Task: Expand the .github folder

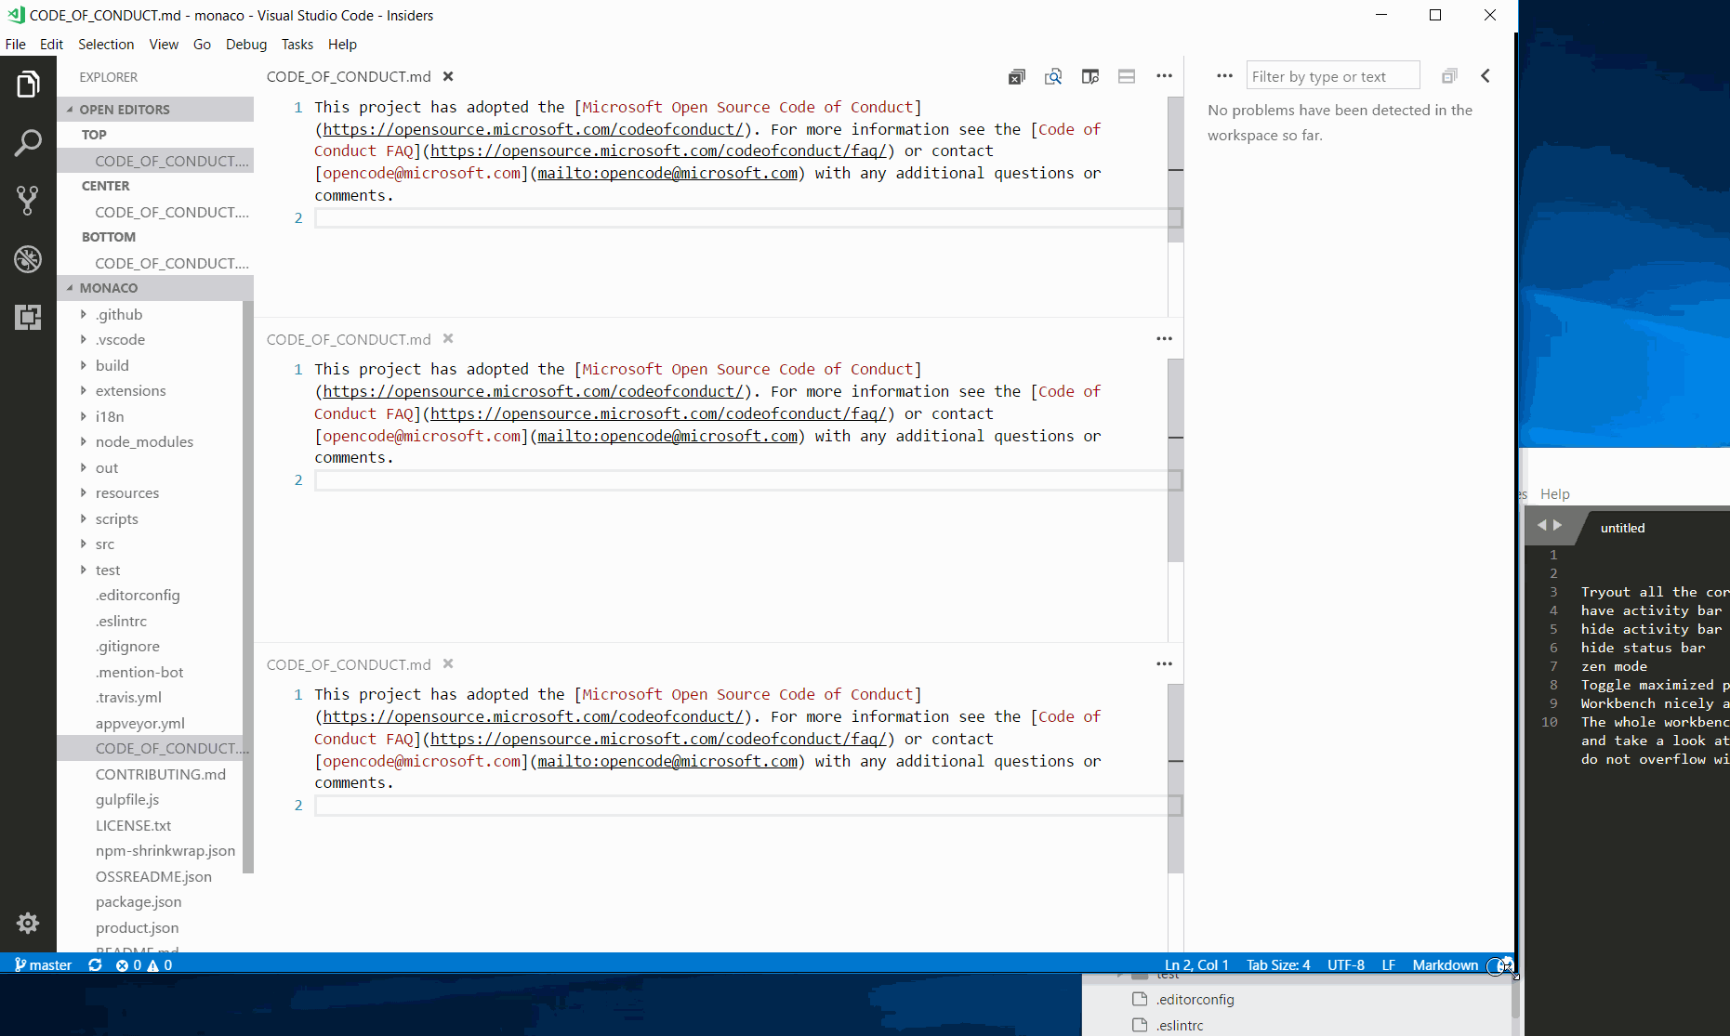Action: pyautogui.click(x=84, y=314)
